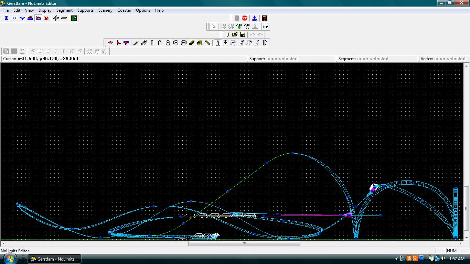Create a new track file
Screen dimensions: 470x264
227,35
